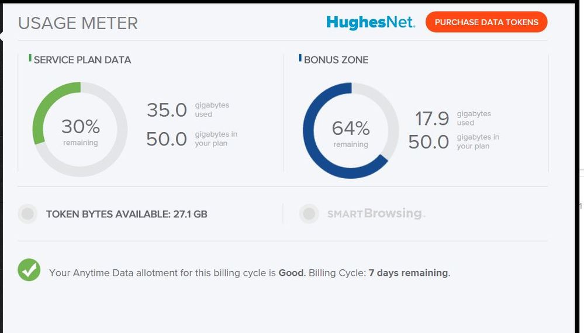Screen dimensions: 584x333
Task: Click the HughesNet logo
Action: [371, 23]
